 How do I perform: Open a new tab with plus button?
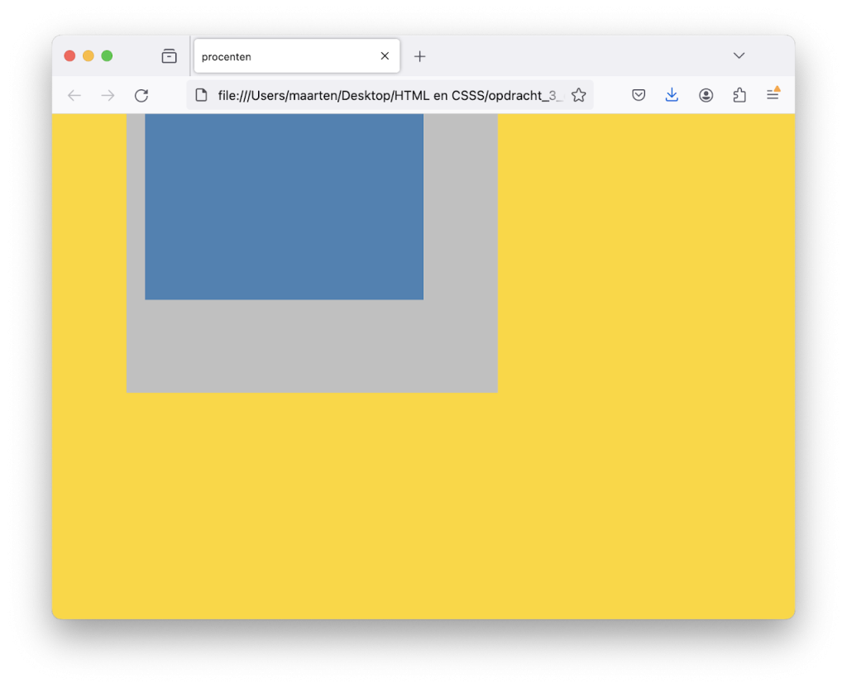point(420,56)
